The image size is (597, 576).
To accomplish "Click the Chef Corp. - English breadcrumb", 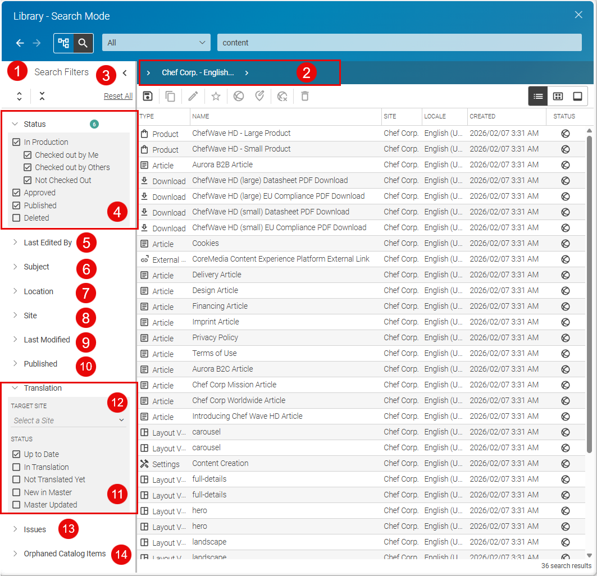I will (198, 72).
